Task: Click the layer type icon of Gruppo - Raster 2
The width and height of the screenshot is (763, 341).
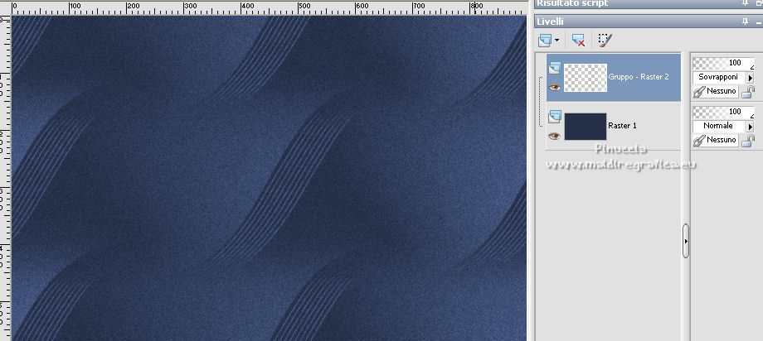Action: click(555, 68)
